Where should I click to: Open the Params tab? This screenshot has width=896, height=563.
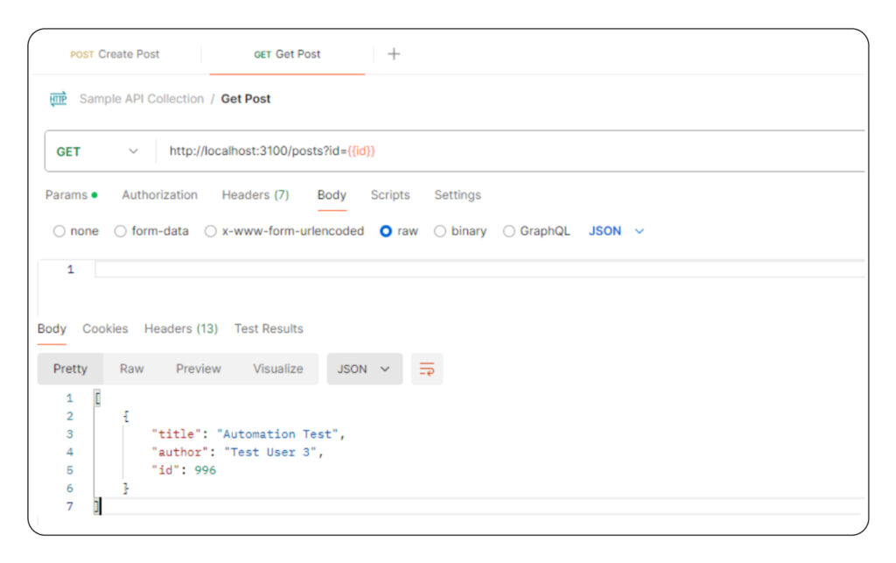point(71,195)
